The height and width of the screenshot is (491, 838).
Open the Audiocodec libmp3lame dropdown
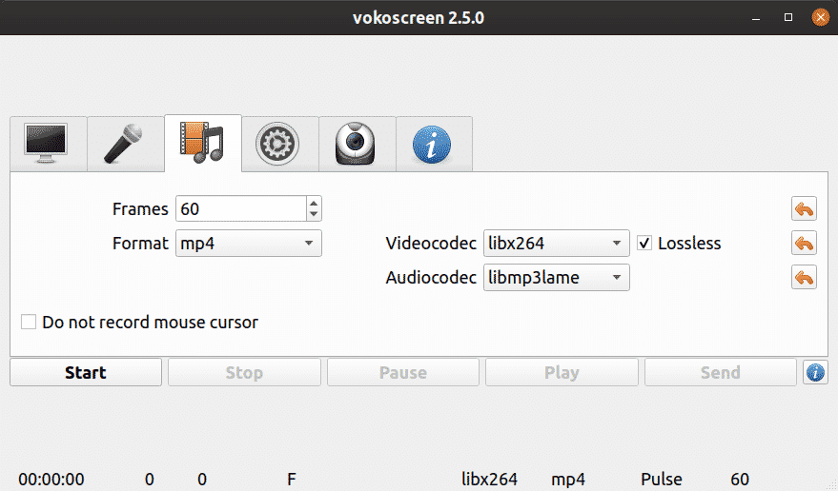pyautogui.click(x=557, y=278)
